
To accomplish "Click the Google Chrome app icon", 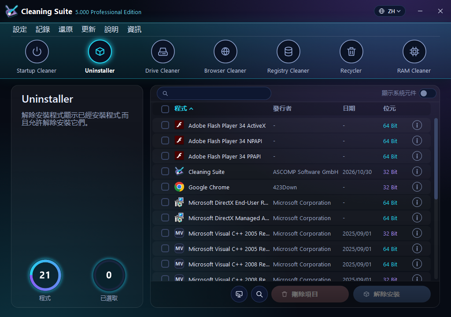I will point(179,187).
